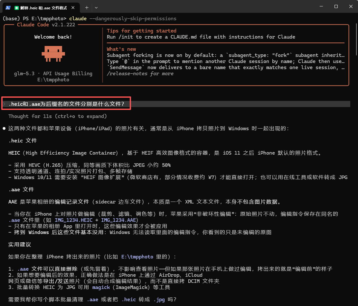
Task: Select the tab titled 解释 .heic 和 .aae 文件格式
Action: (41, 8)
